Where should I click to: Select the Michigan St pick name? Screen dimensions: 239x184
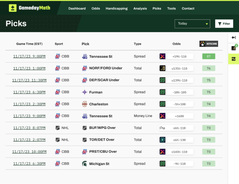pos(99,164)
